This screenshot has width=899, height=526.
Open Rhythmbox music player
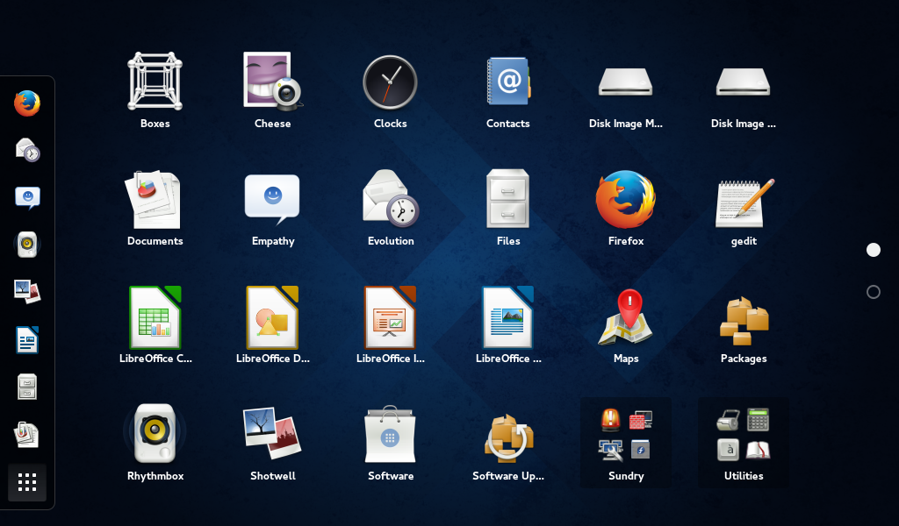click(155, 434)
